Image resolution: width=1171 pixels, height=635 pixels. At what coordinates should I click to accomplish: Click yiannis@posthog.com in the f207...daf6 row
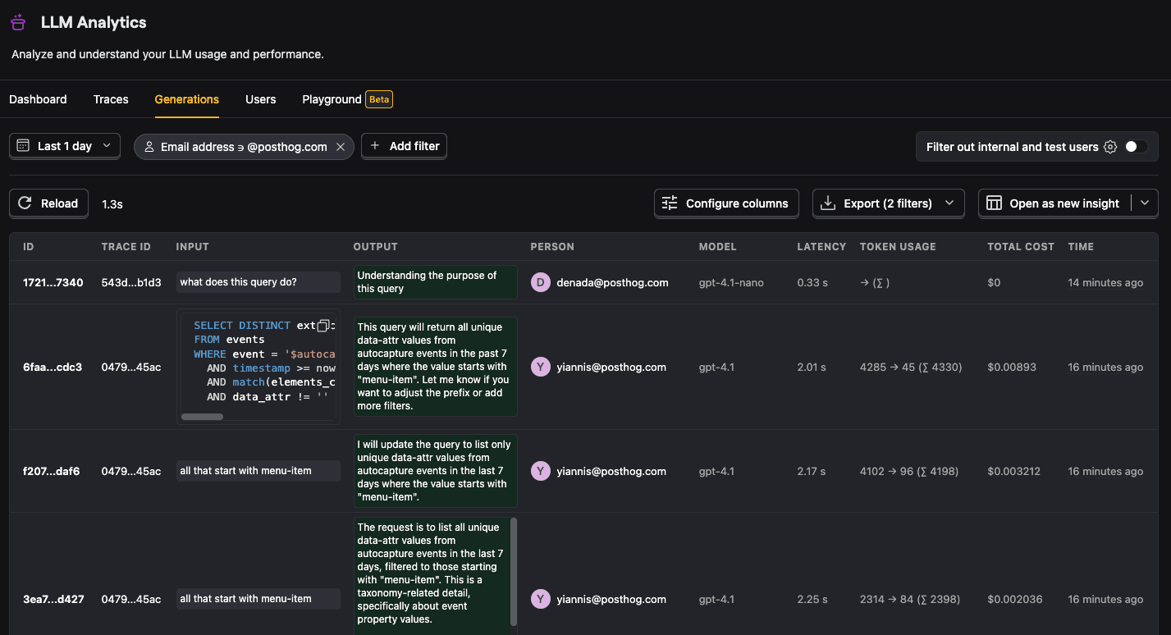pos(611,471)
